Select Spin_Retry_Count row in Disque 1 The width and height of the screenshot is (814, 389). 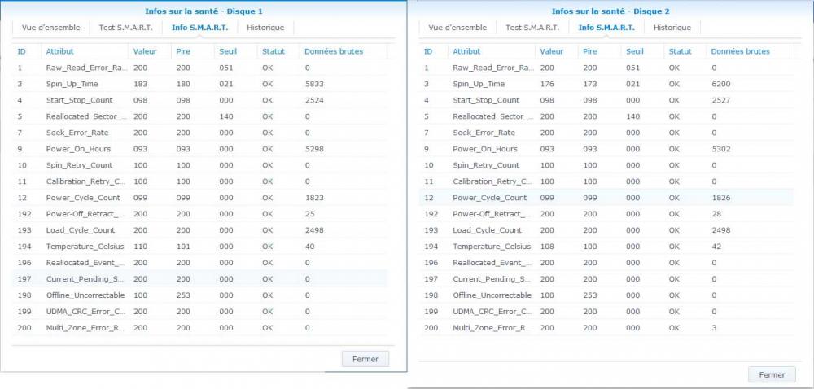(x=200, y=165)
